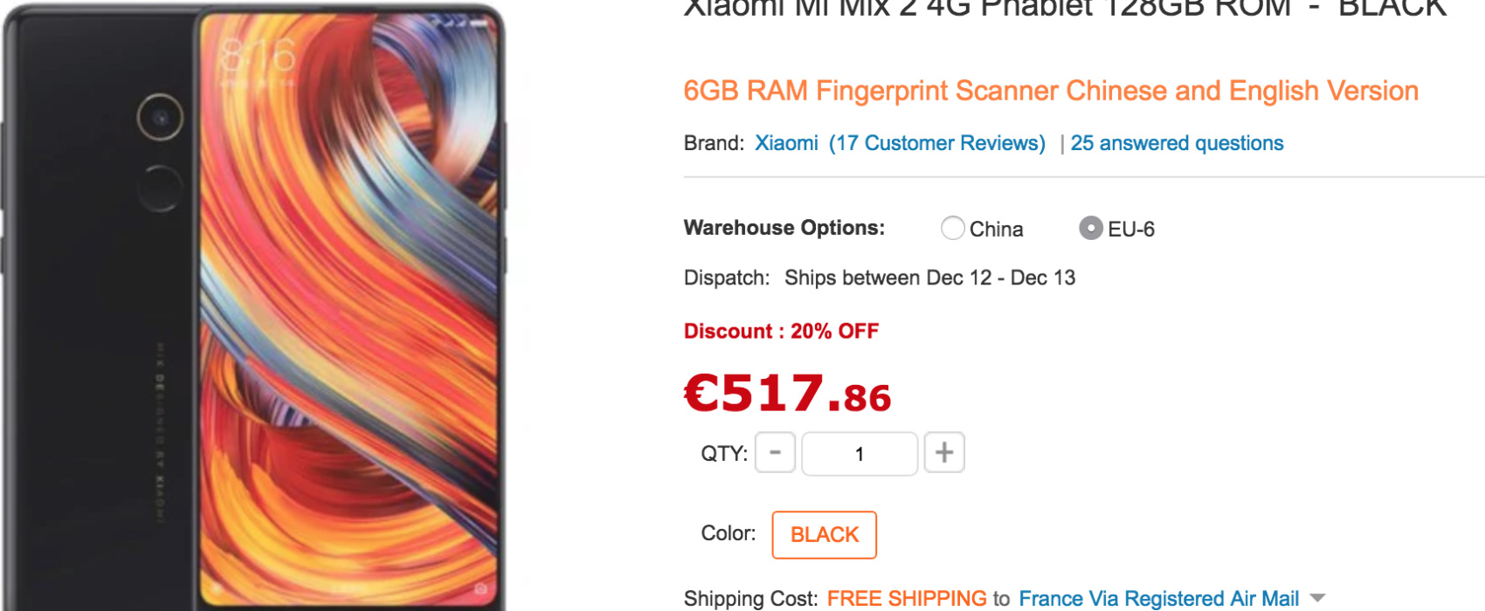View the 17 Customer Reviews
The height and width of the screenshot is (611, 1485).
[936, 143]
